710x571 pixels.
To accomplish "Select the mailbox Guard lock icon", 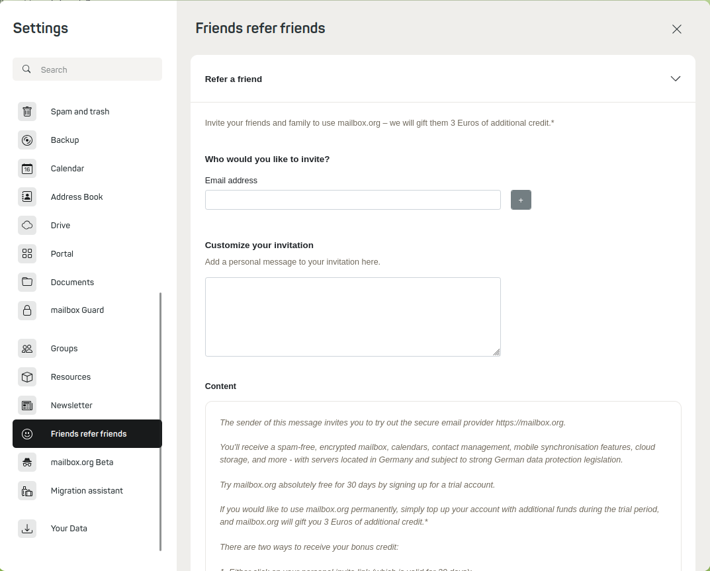I will [27, 310].
